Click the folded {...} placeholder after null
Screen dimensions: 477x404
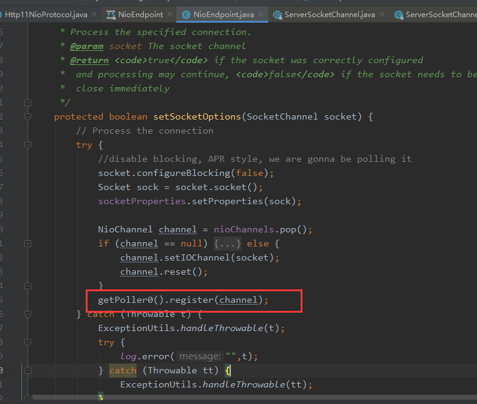pos(227,244)
